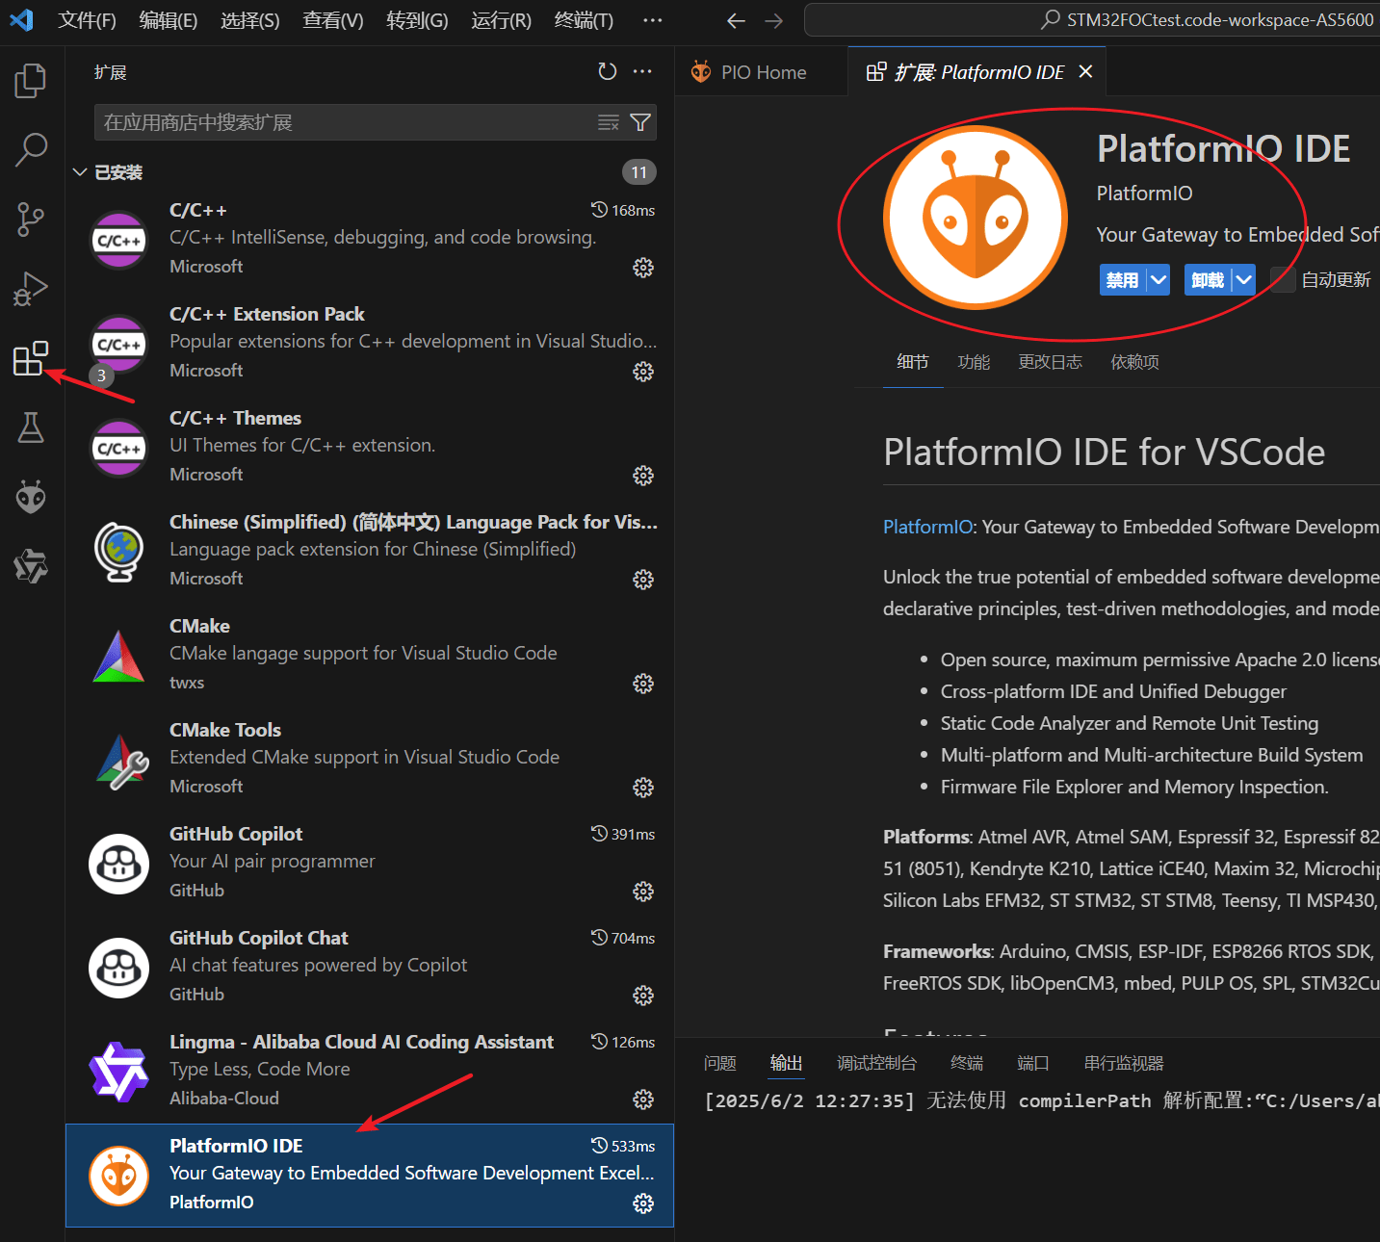This screenshot has height=1242, width=1380.
Task: Manage the CMake extension gear
Action: (643, 684)
